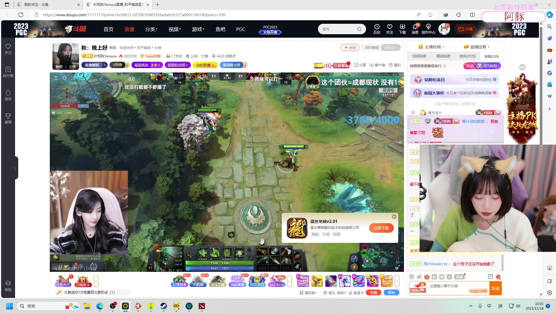Open 客服 headset in the left sidebar
556x313 pixels.
(8, 286)
